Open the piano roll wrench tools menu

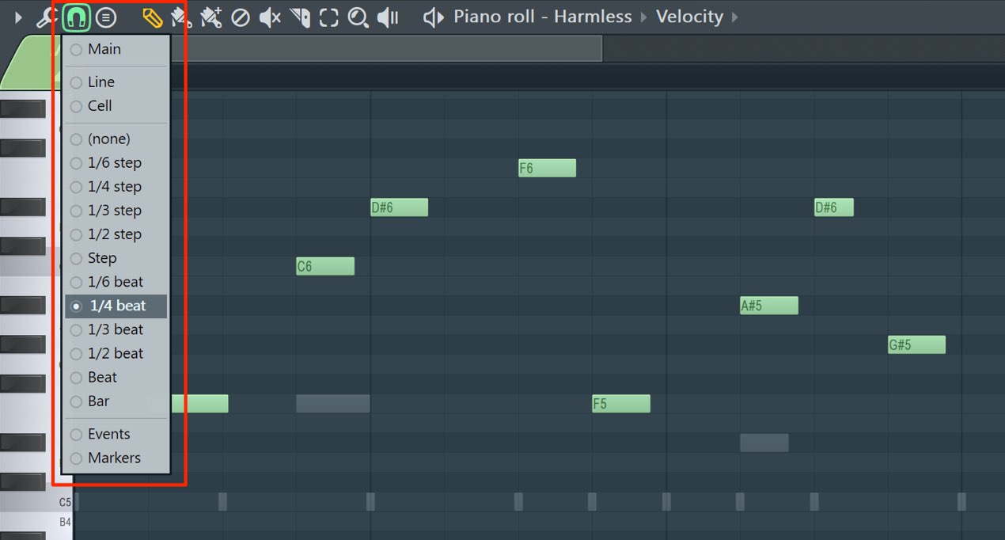tap(46, 17)
